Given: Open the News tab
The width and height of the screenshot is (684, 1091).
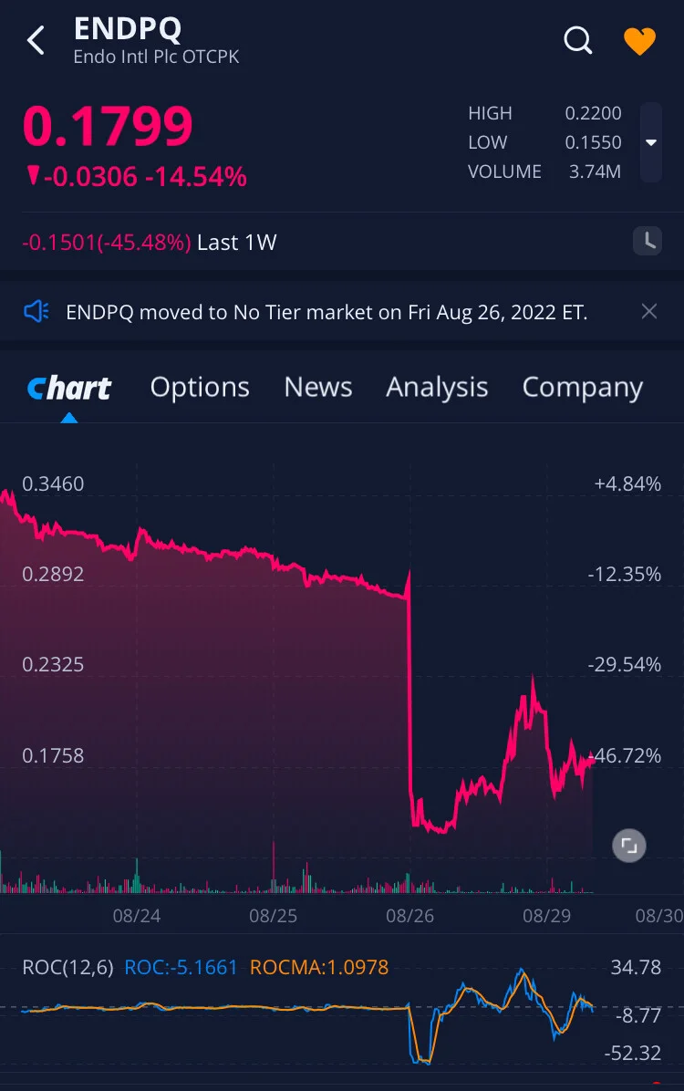Looking at the screenshot, I should [318, 387].
